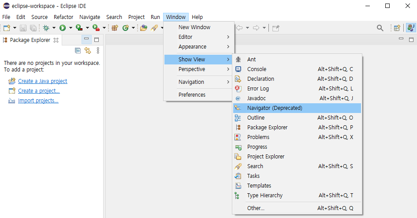The image size is (417, 218).
Task: Open the Source menu
Action: [x=39, y=17]
